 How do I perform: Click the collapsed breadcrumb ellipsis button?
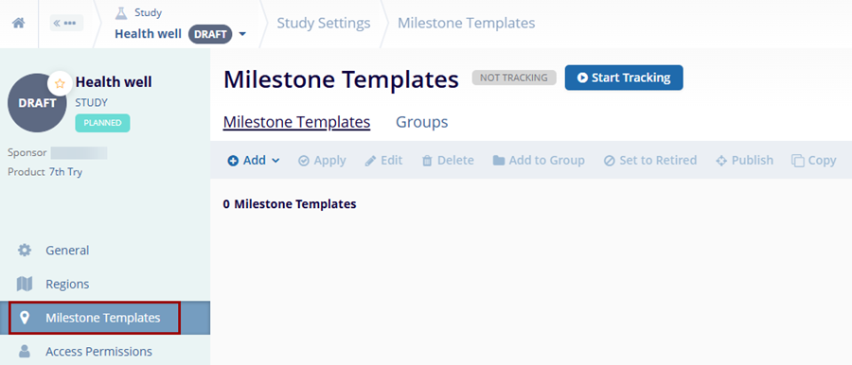click(66, 24)
